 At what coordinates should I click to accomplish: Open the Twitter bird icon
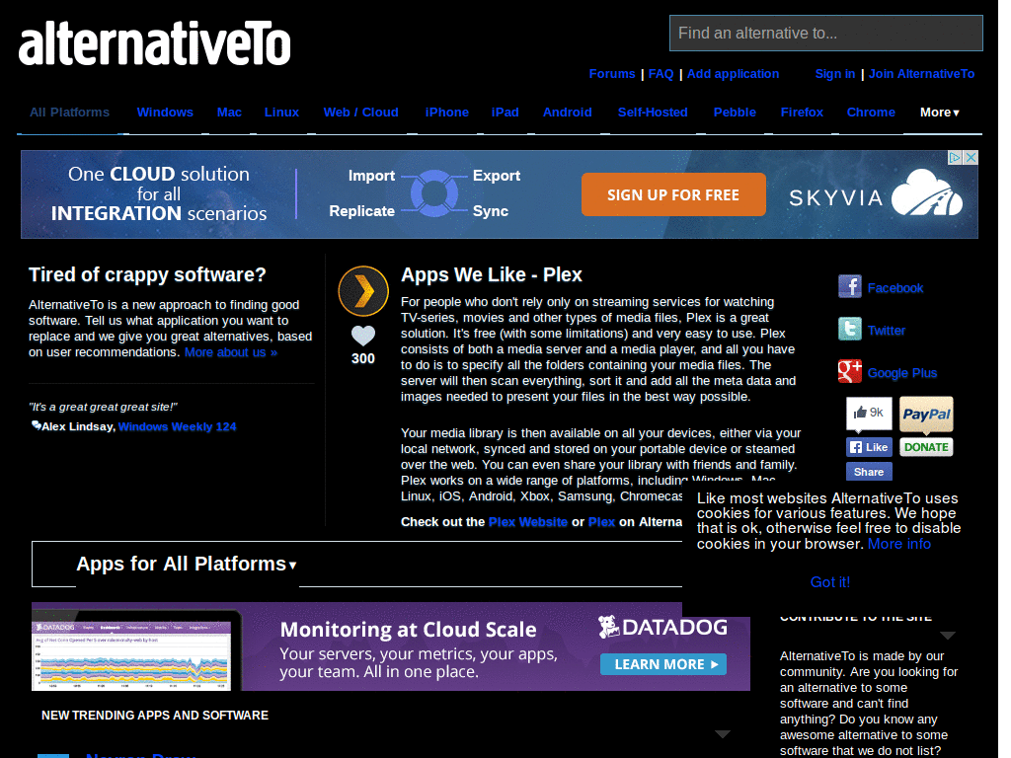pyautogui.click(x=850, y=329)
